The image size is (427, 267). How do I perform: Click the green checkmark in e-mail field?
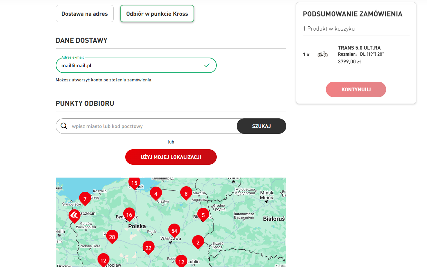coord(207,65)
